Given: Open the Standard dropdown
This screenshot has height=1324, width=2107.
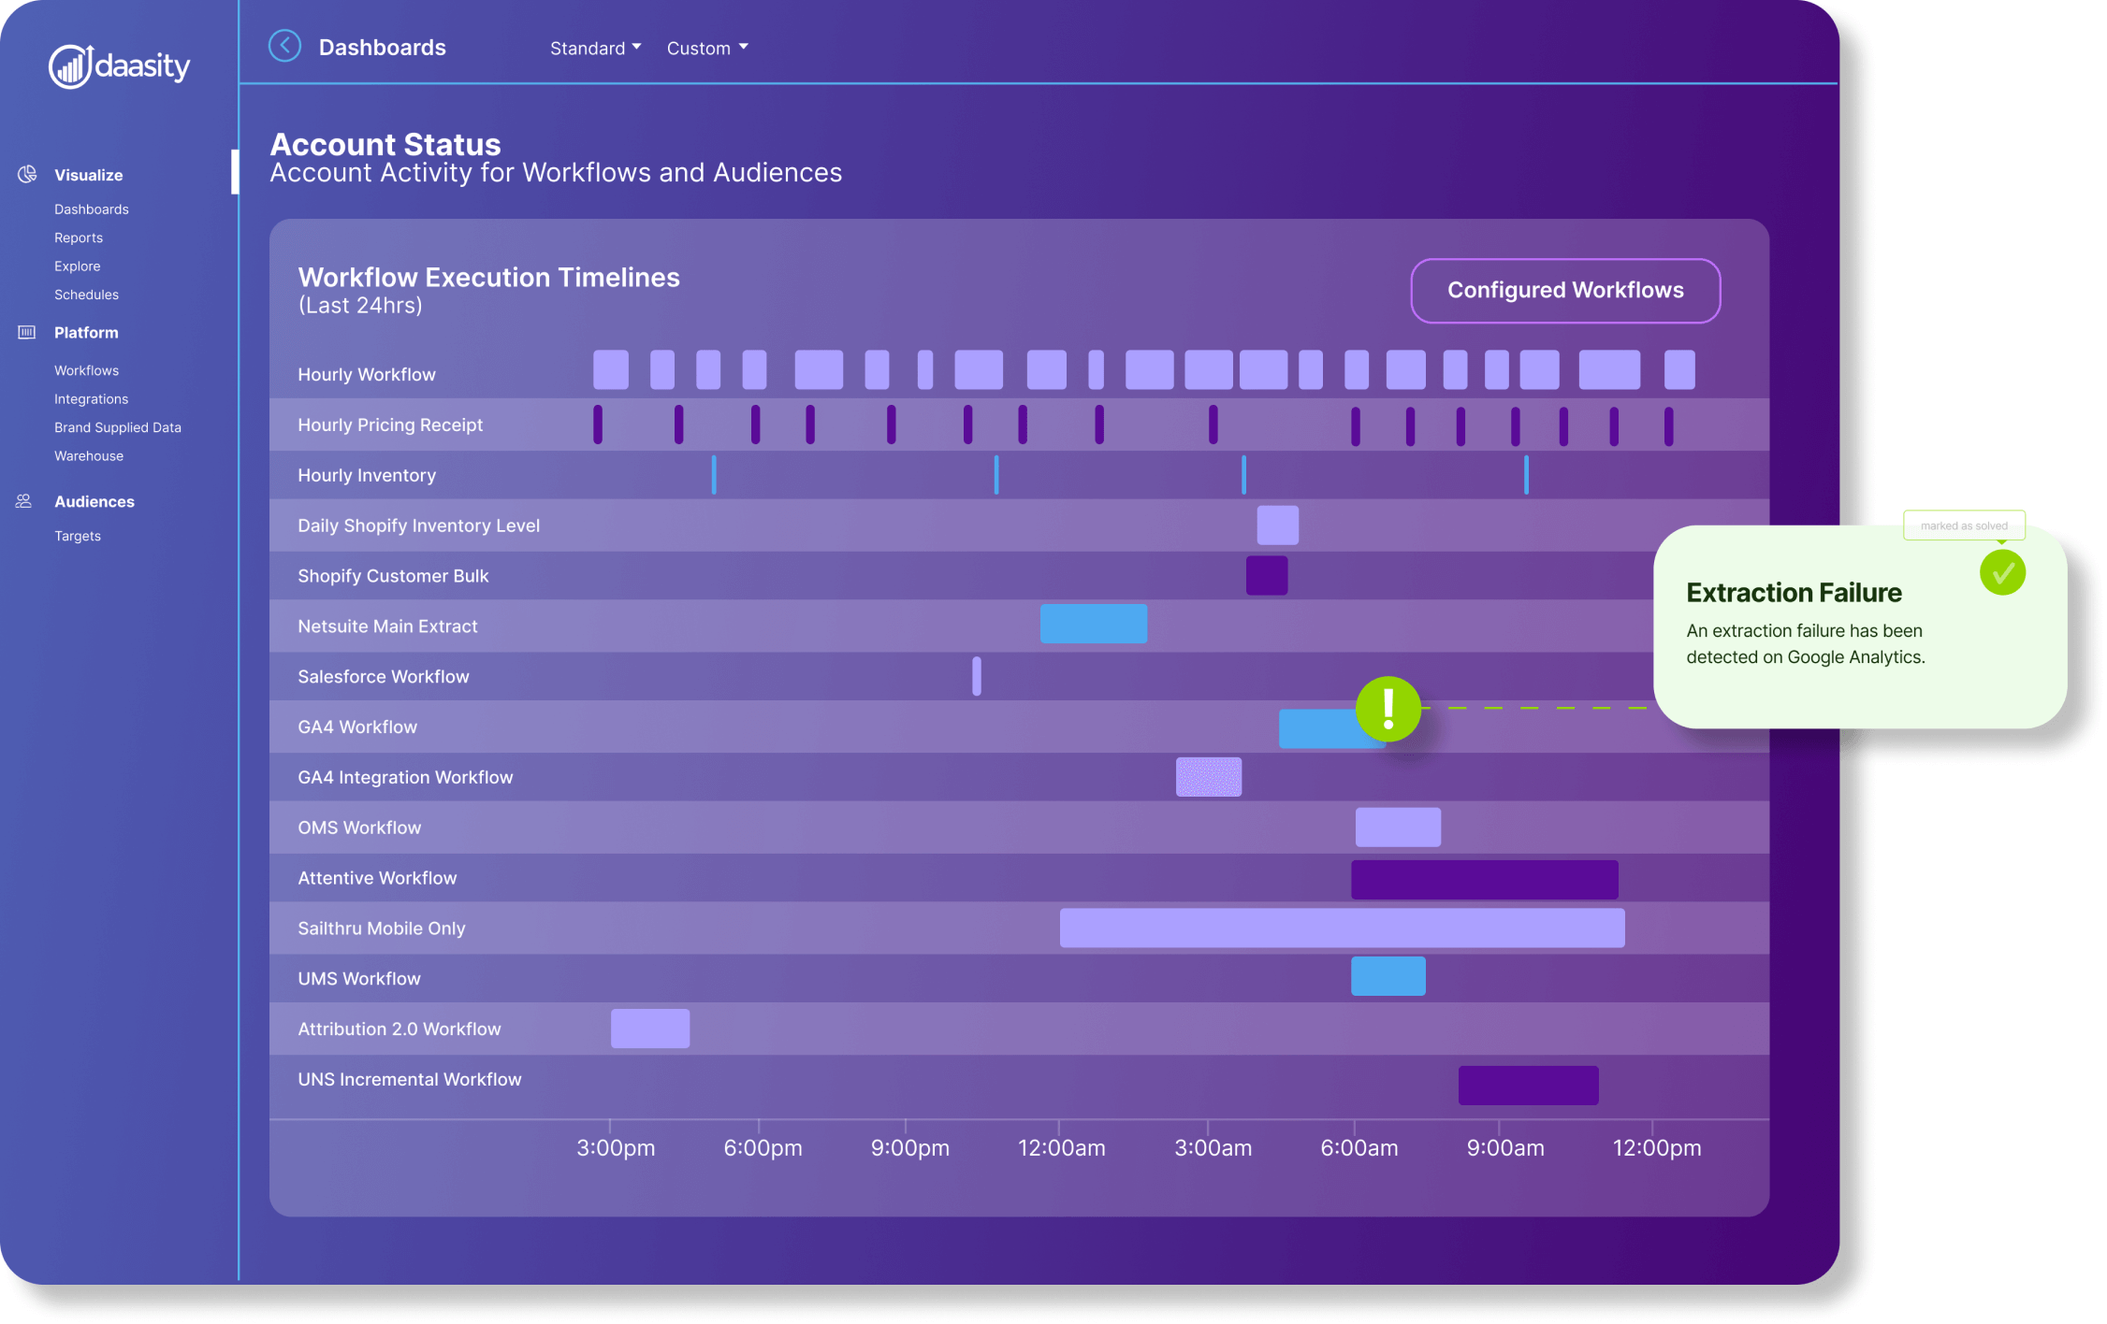Looking at the screenshot, I should click(x=595, y=48).
